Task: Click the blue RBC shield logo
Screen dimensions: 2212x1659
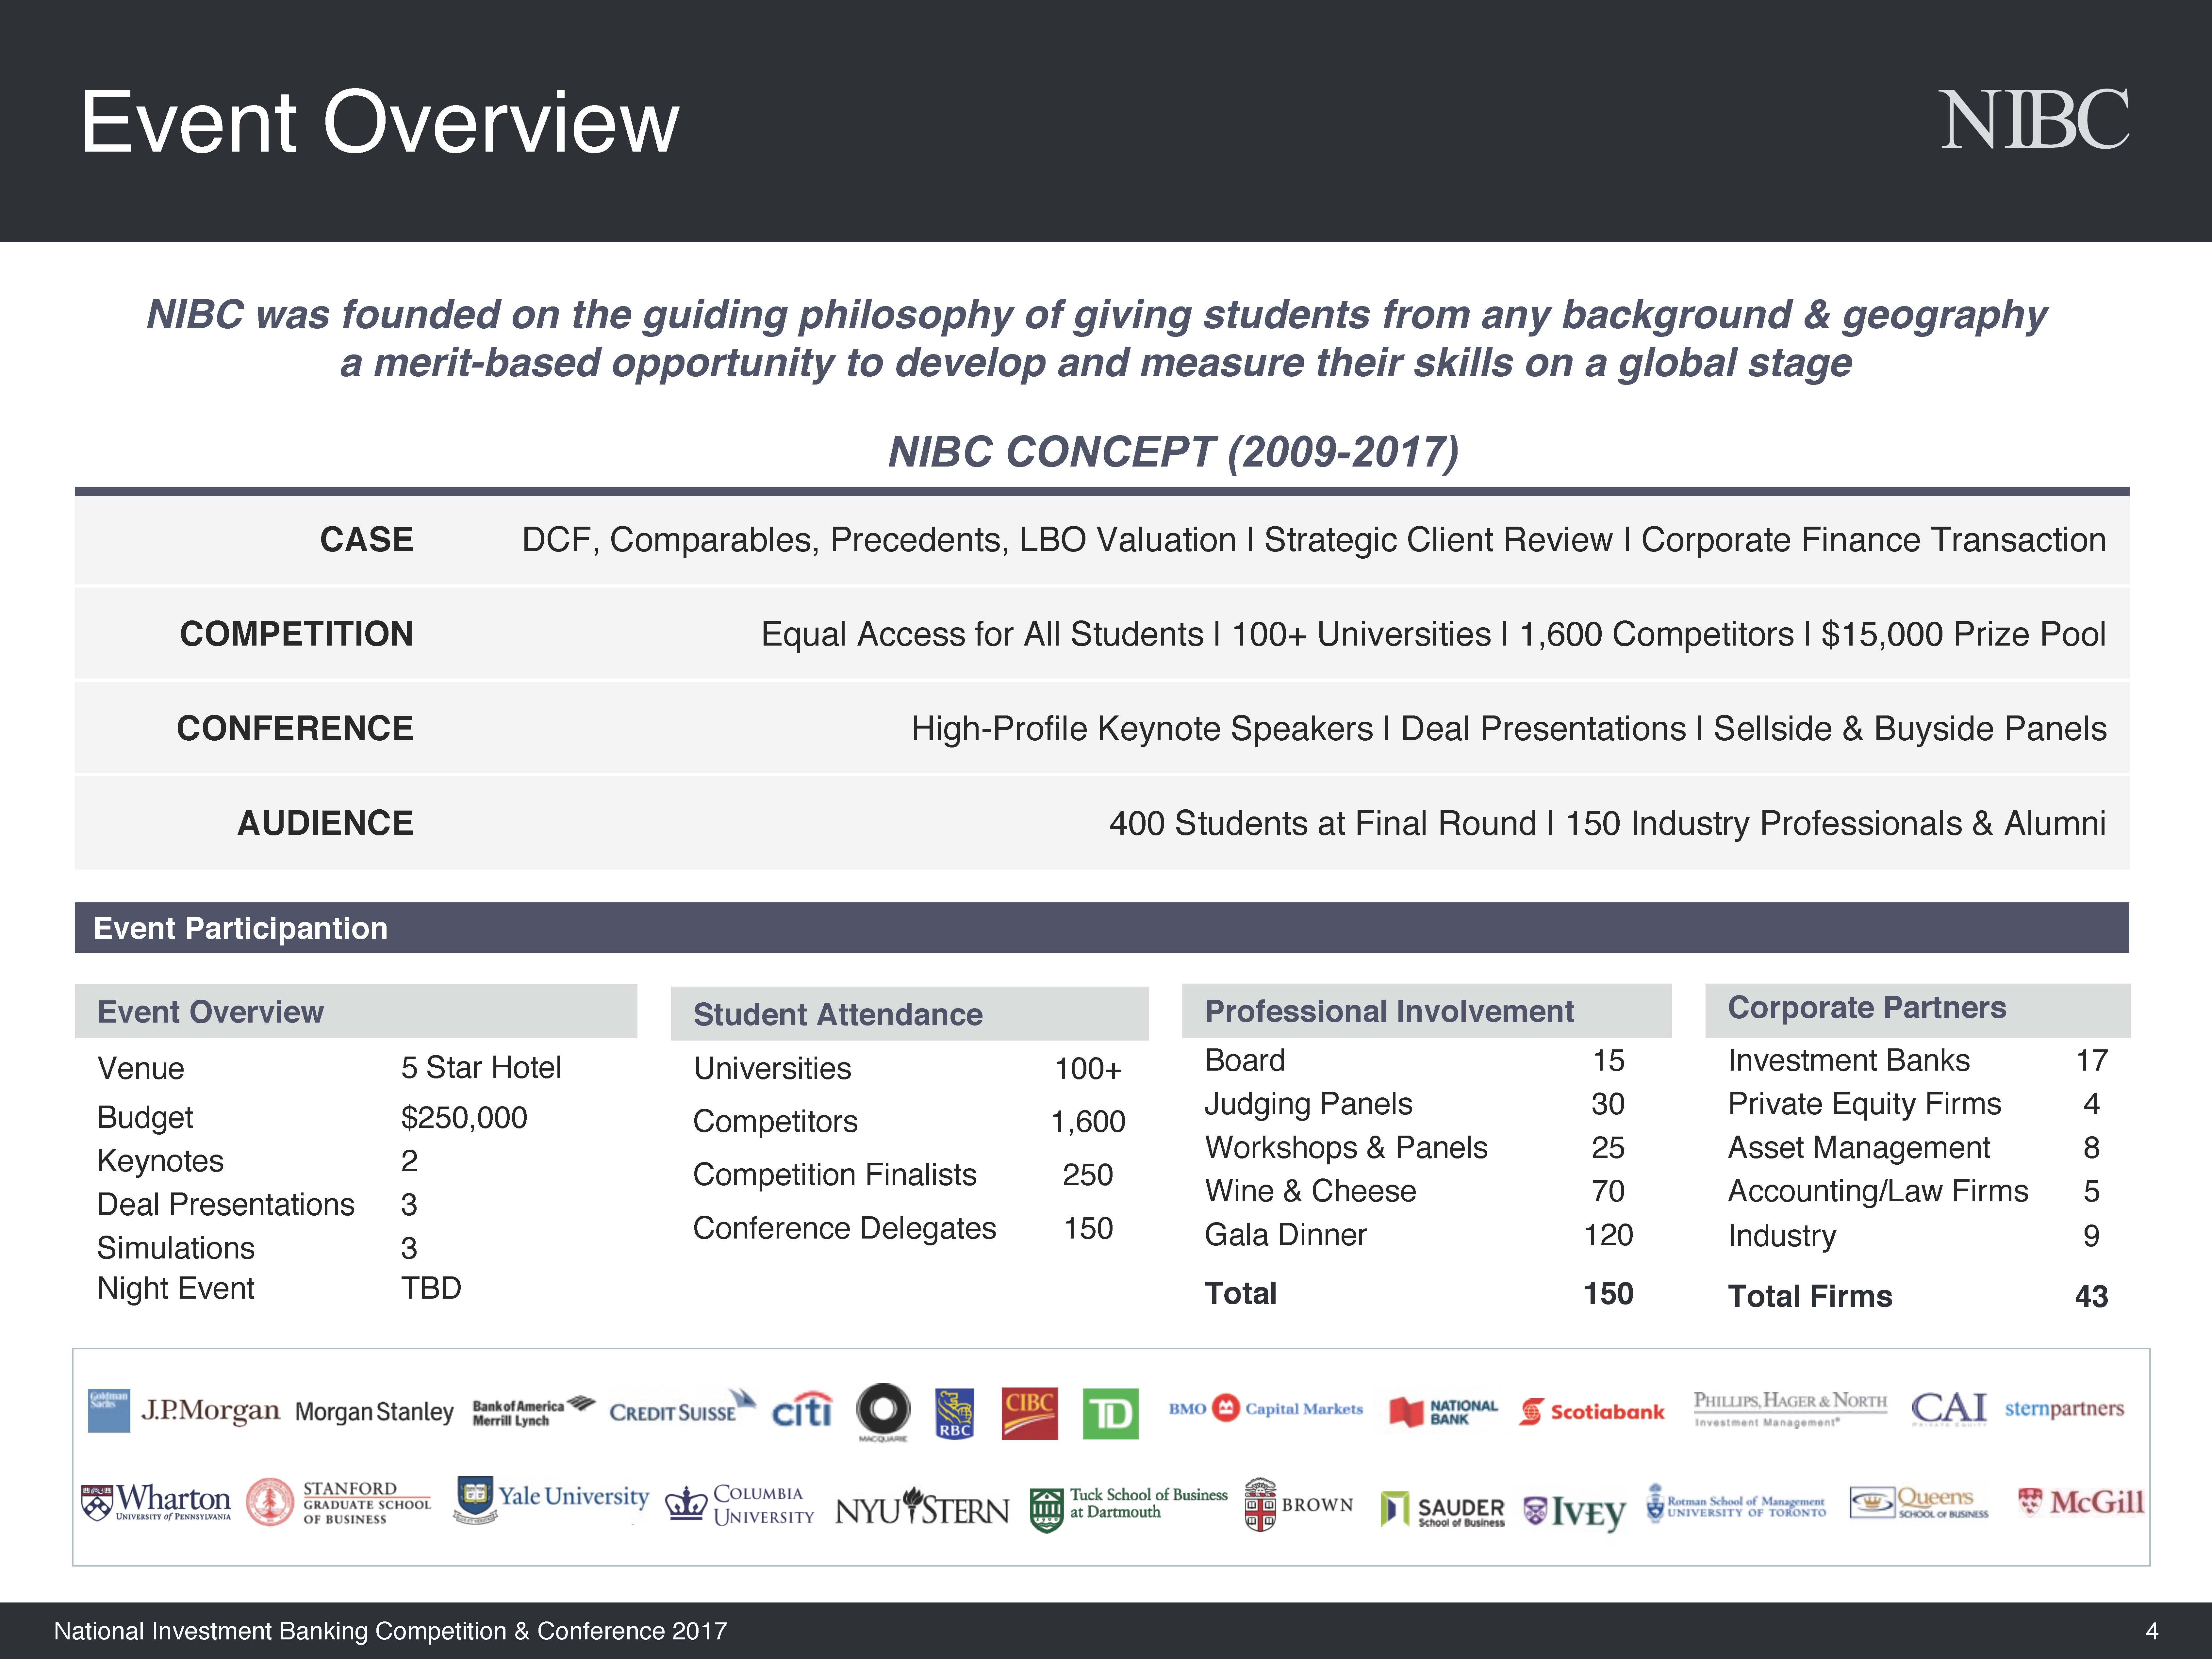Action: click(x=954, y=1413)
